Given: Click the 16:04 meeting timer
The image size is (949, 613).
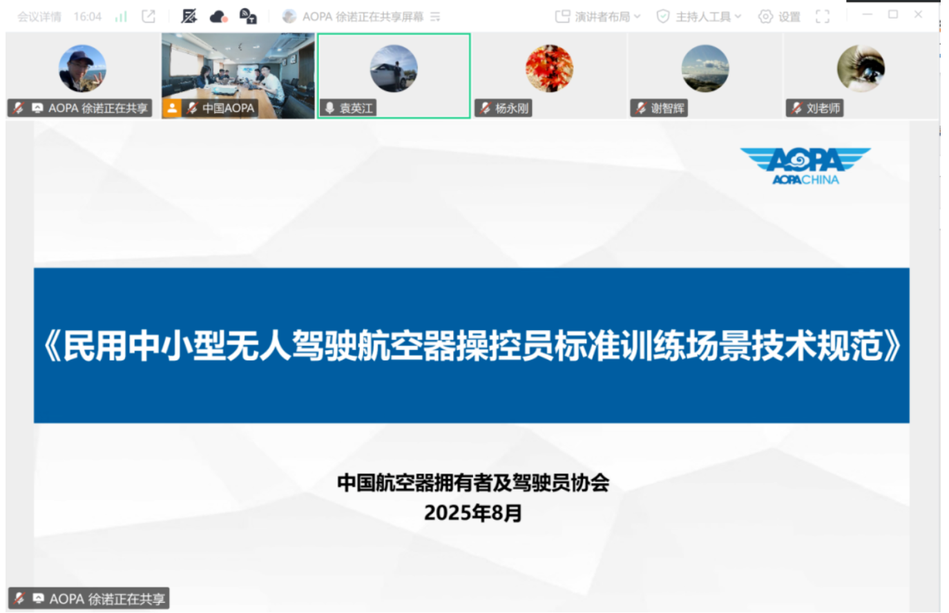Looking at the screenshot, I should point(88,17).
